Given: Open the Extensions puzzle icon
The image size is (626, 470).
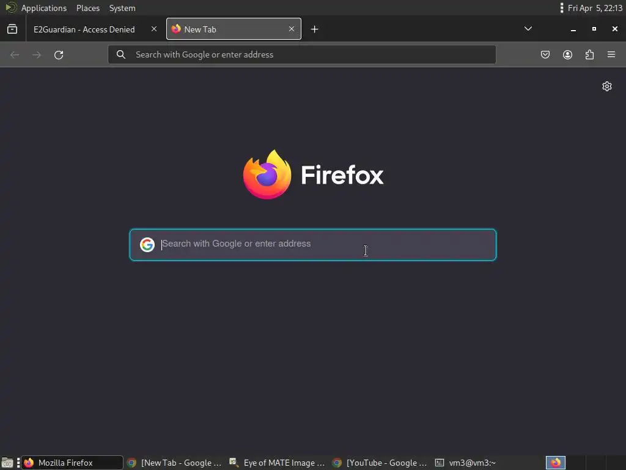Looking at the screenshot, I should tap(589, 54).
